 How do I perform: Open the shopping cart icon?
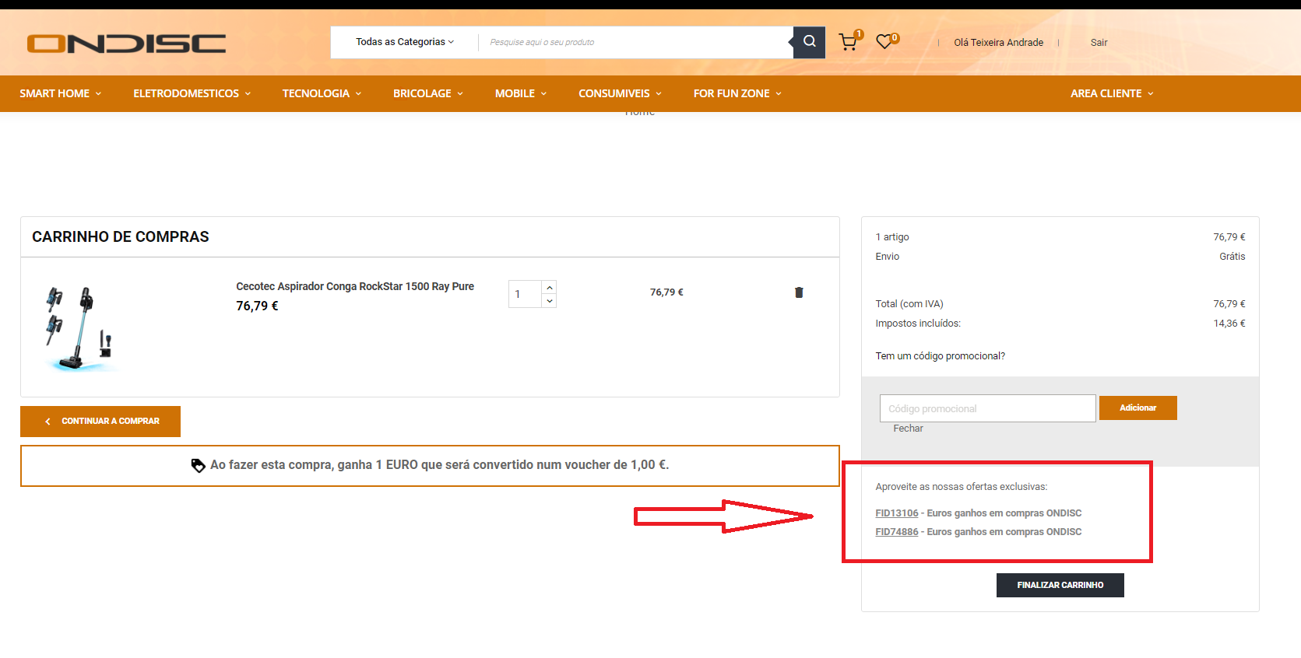click(849, 42)
